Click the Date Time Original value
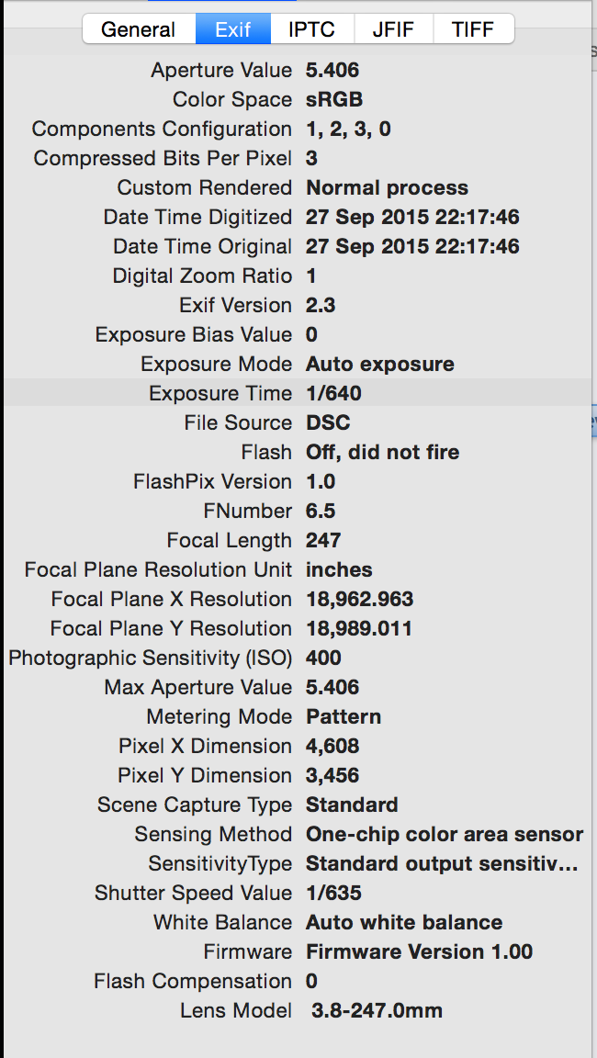 click(412, 246)
